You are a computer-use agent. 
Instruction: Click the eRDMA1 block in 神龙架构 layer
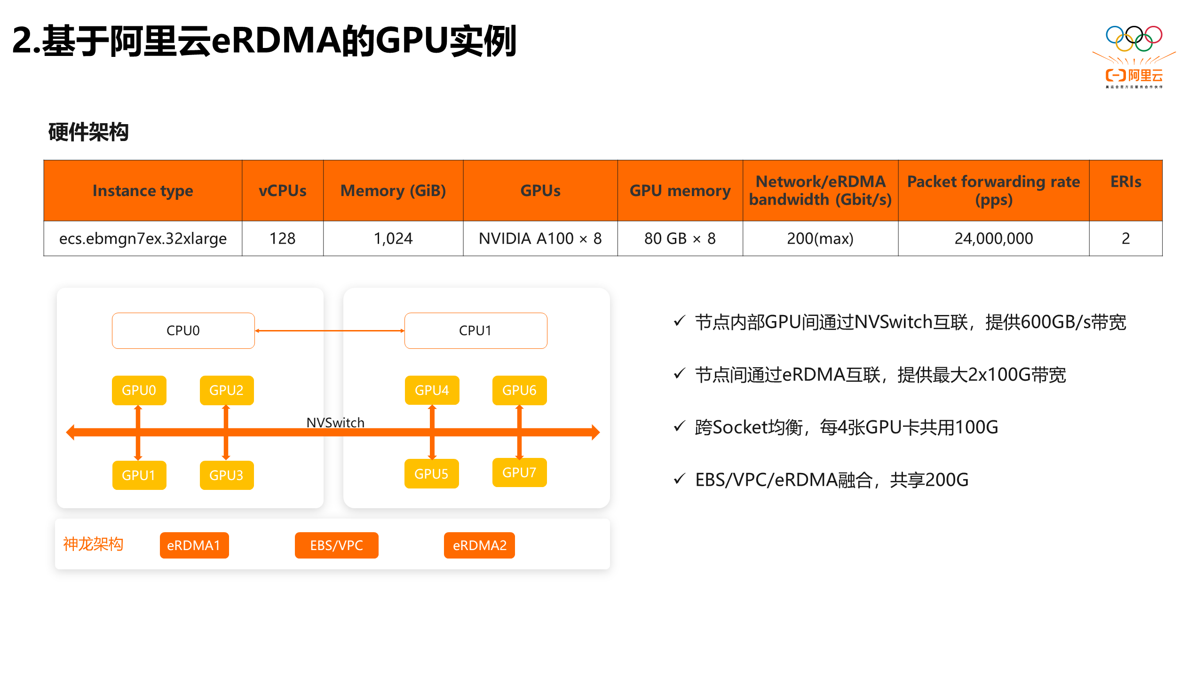point(194,545)
